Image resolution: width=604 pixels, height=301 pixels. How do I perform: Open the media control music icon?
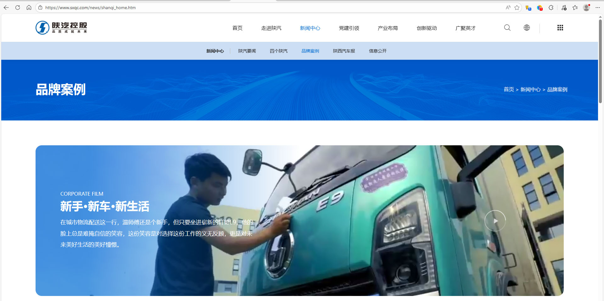coord(564,8)
